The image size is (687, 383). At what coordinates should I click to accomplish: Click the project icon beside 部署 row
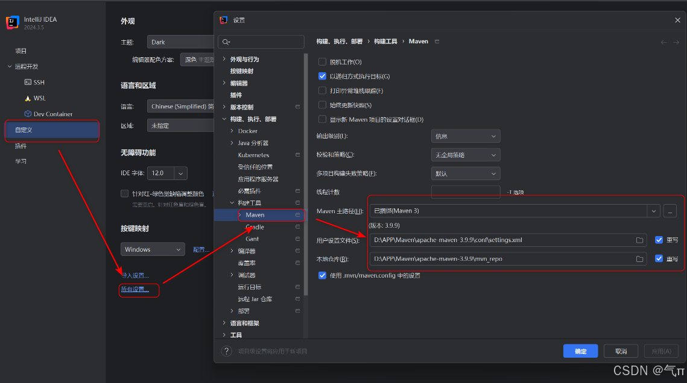pos(297,311)
